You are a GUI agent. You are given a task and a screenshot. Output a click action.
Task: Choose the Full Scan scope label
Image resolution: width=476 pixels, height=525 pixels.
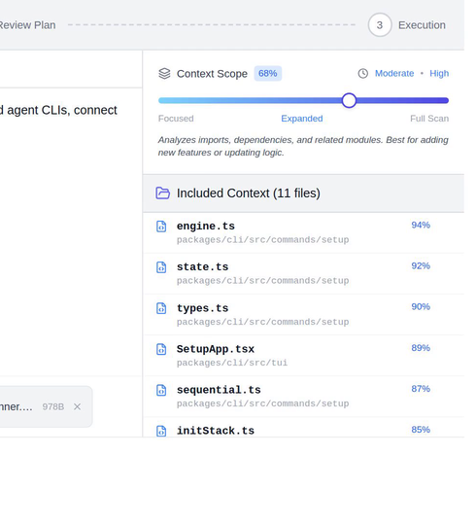(x=429, y=119)
